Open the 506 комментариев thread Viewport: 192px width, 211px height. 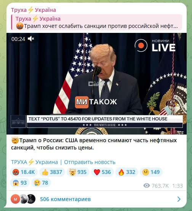click(66, 199)
